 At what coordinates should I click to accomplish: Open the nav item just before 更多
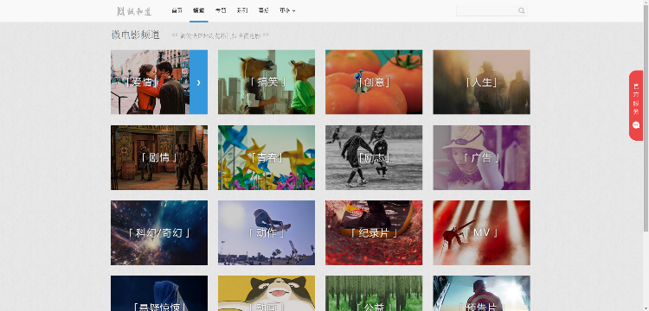tap(263, 10)
